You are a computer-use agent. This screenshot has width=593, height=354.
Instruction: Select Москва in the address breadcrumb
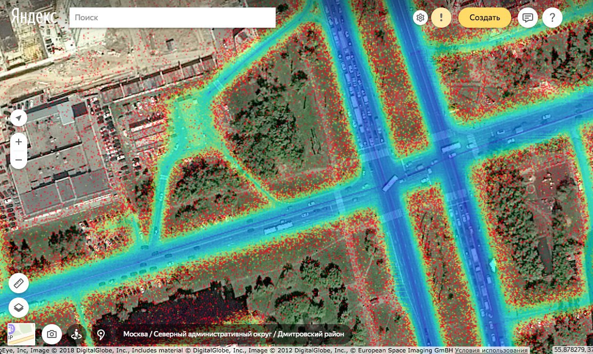coord(135,334)
